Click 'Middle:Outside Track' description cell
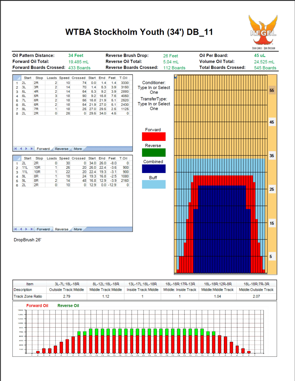 (256, 290)
